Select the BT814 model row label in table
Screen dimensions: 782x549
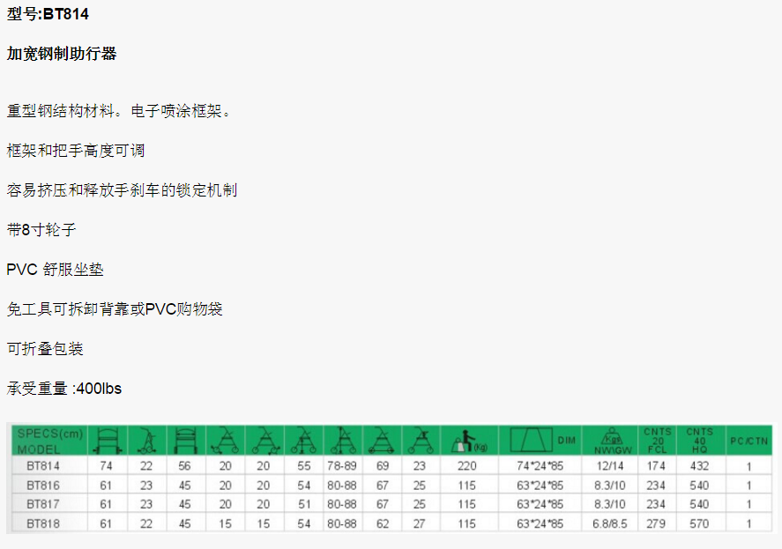click(x=43, y=465)
